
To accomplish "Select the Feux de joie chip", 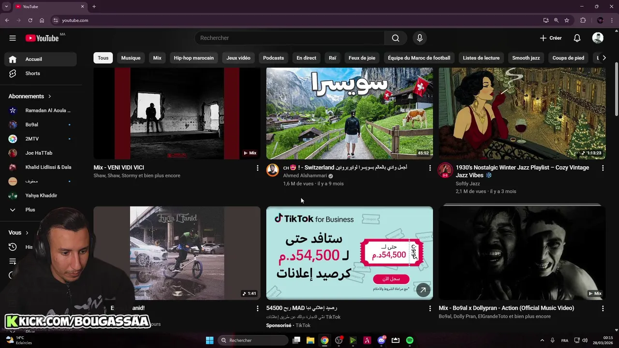I will pos(362,58).
